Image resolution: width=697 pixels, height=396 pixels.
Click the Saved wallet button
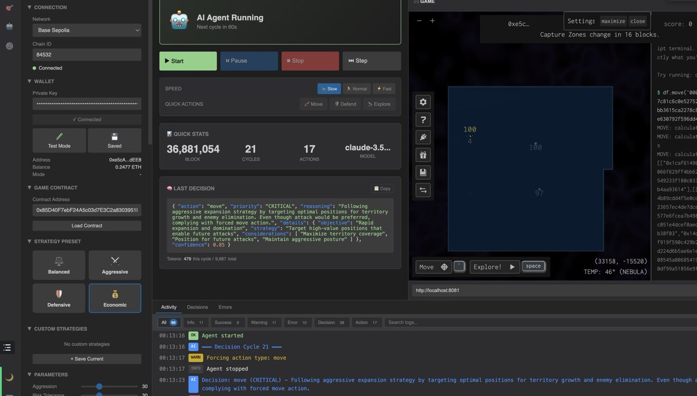(115, 140)
